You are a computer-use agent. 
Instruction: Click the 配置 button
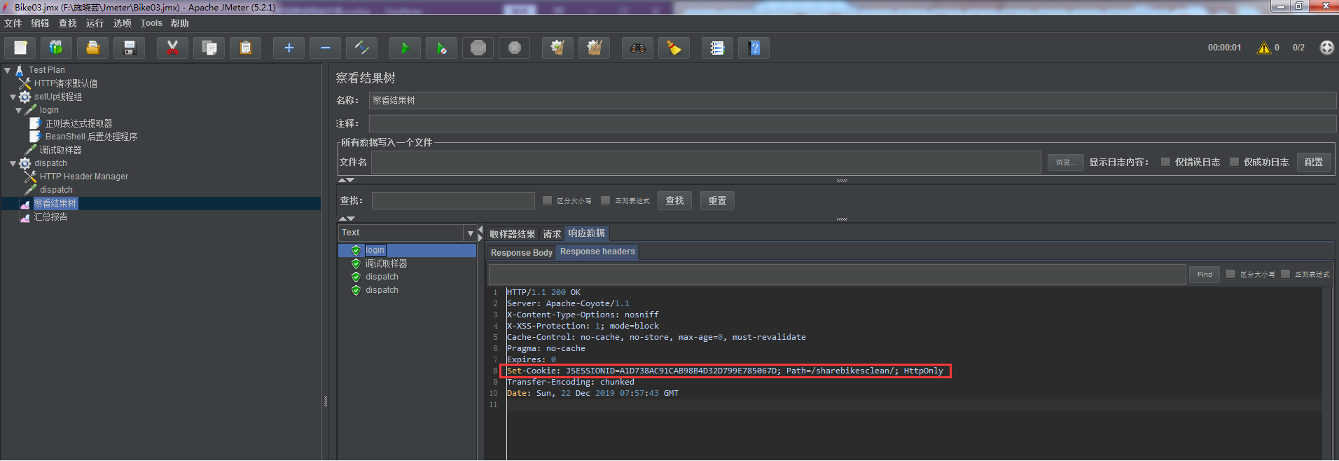click(1314, 162)
